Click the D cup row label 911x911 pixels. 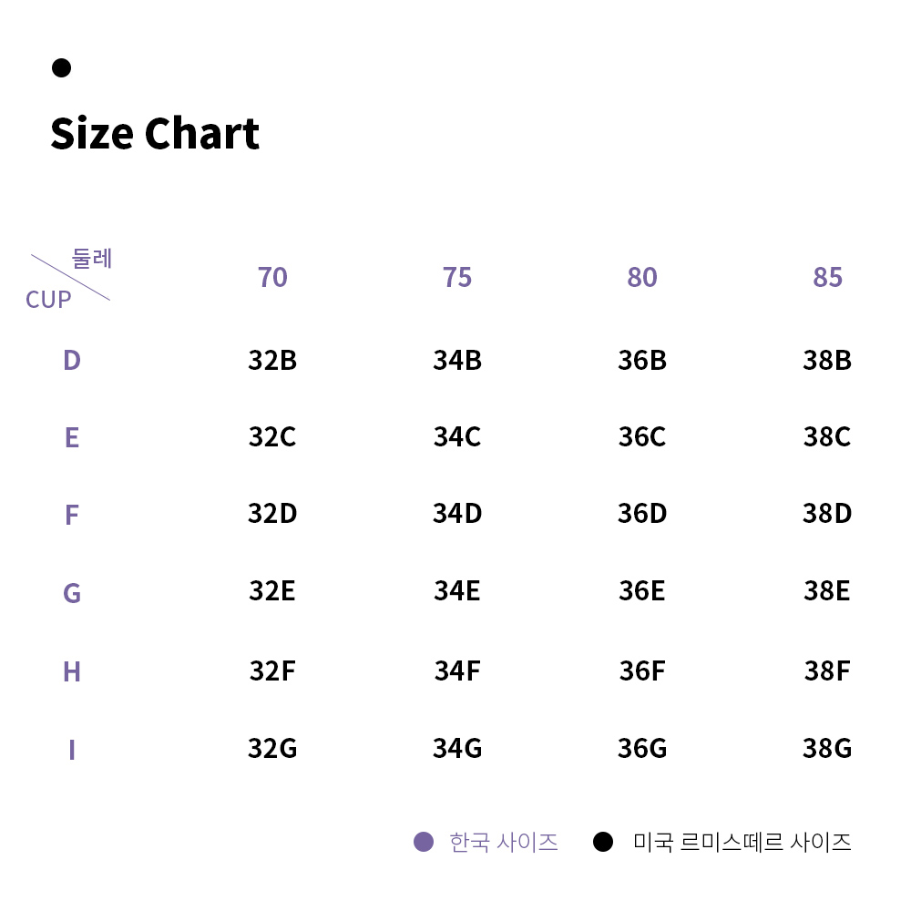click(x=72, y=360)
